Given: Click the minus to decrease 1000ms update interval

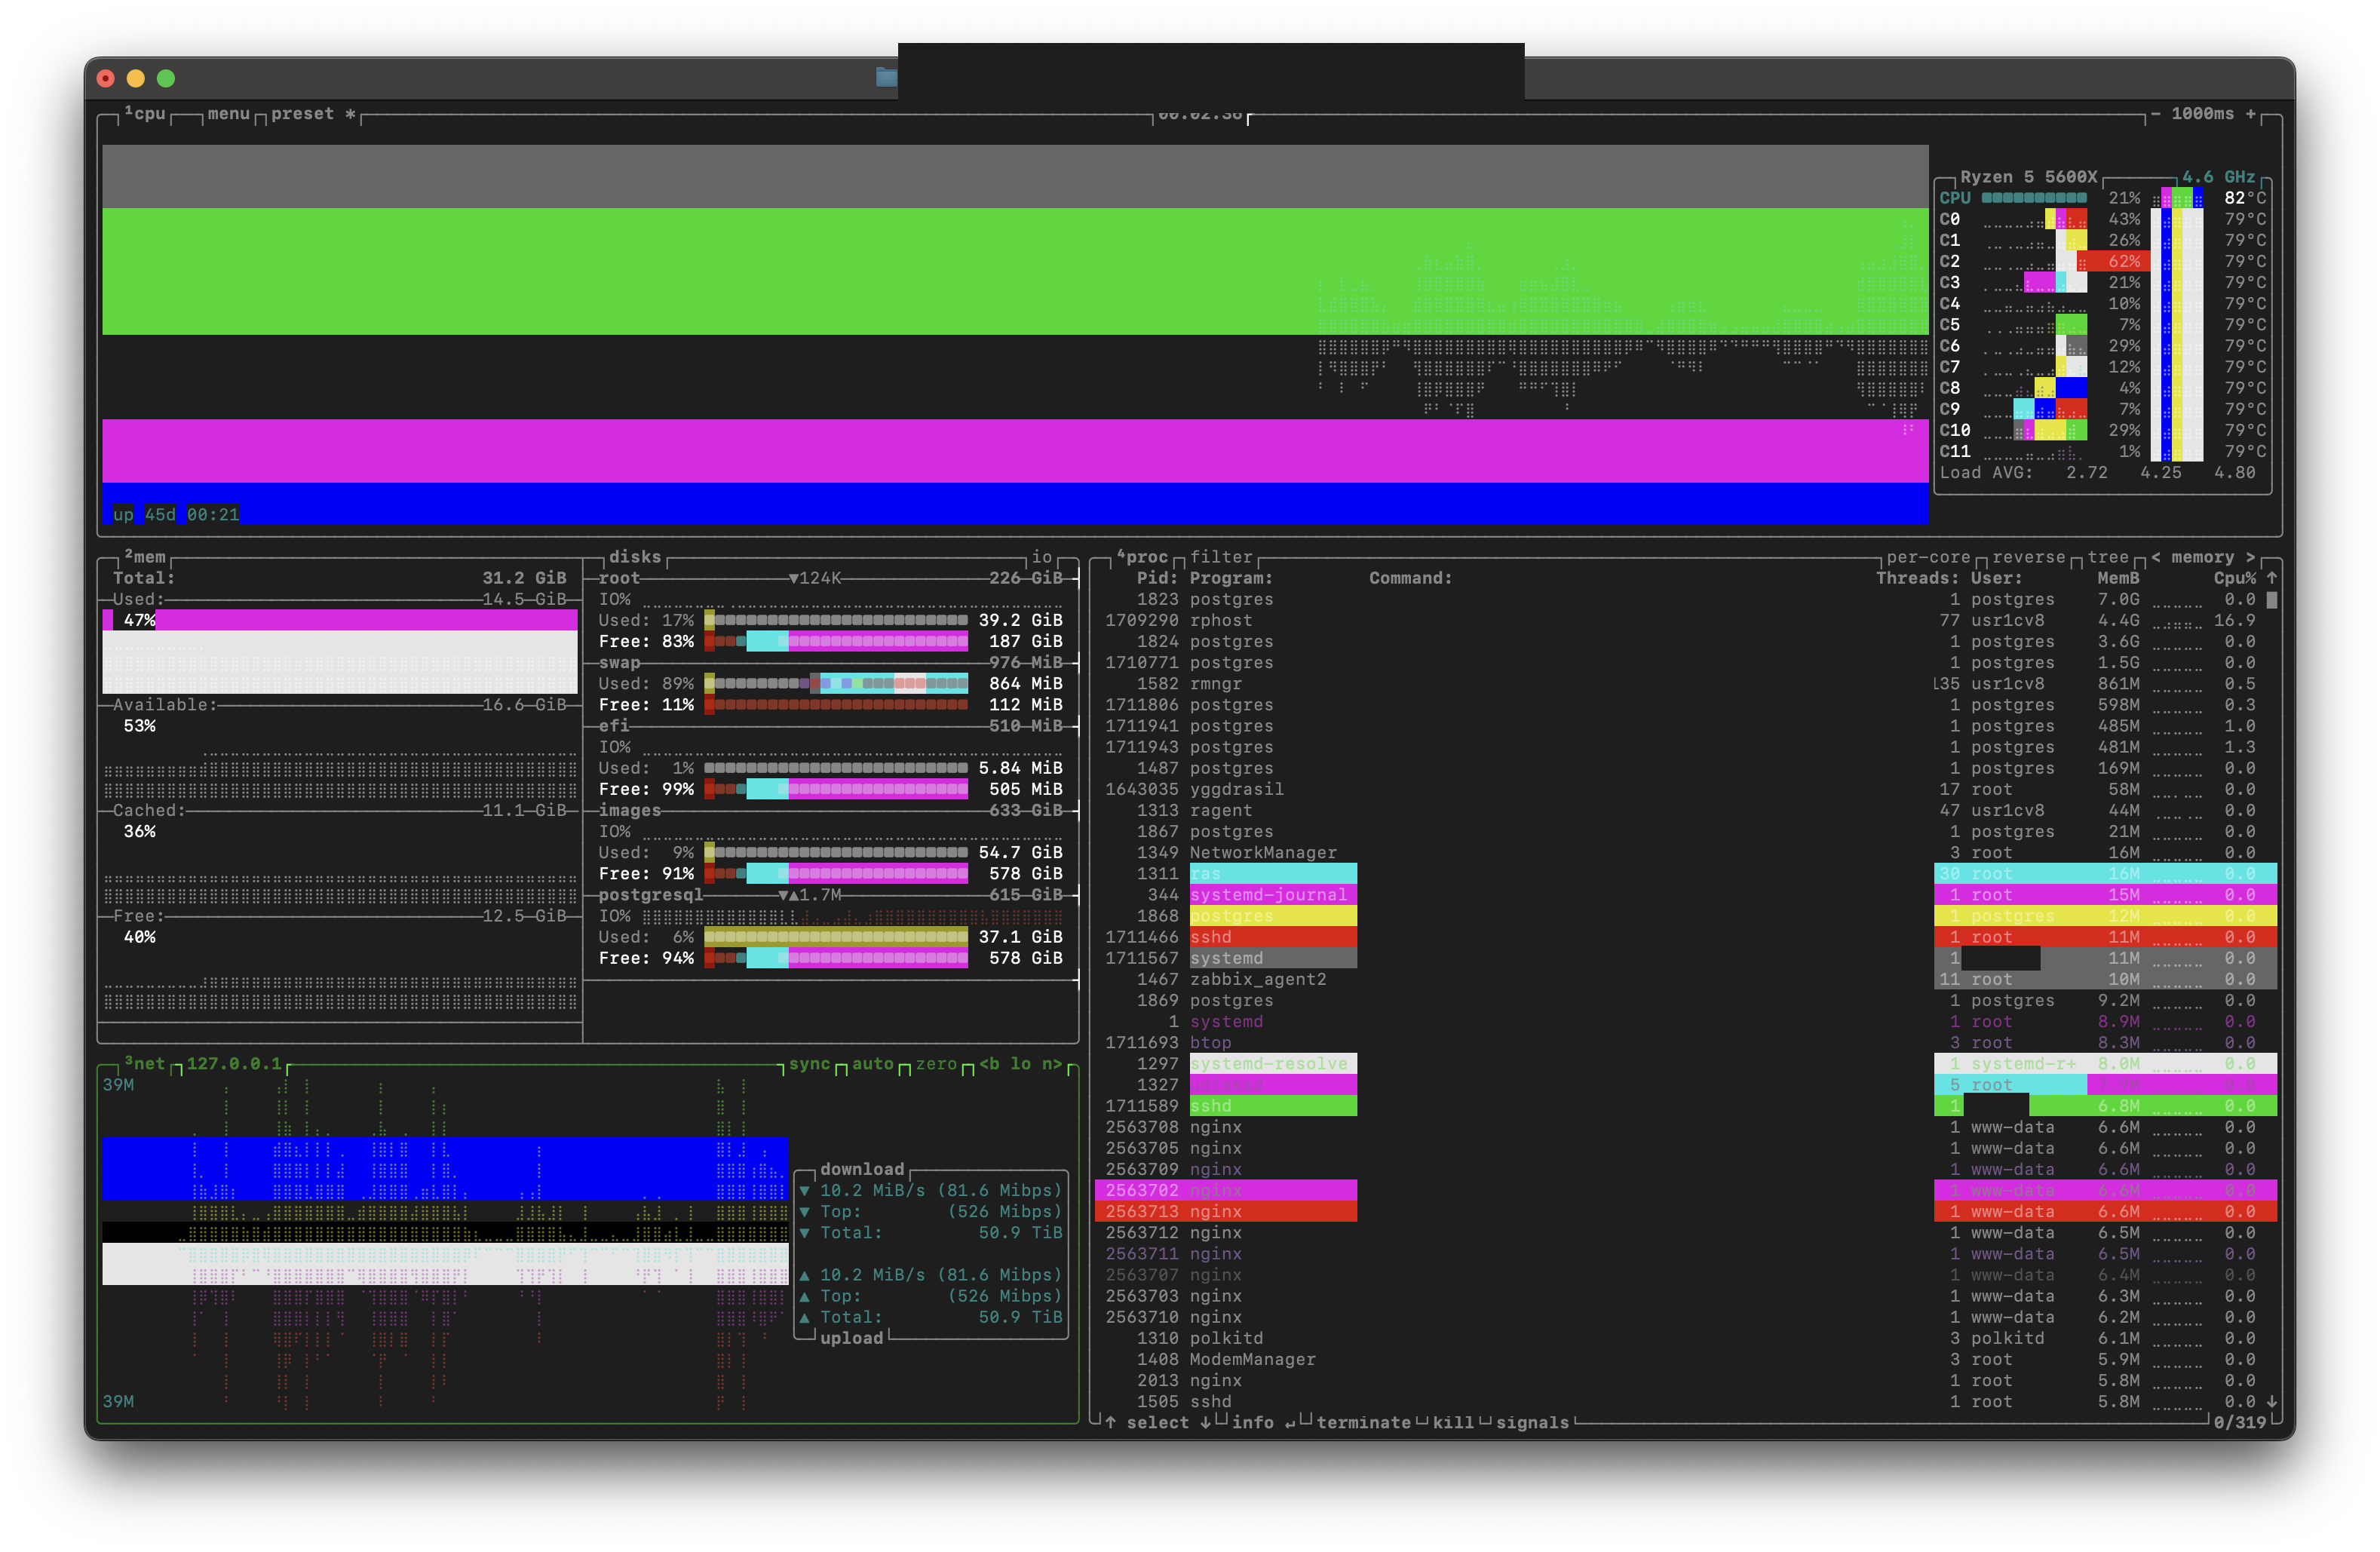Looking at the screenshot, I should (x=2155, y=114).
